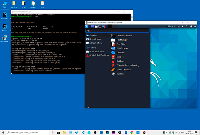200x135 pixels.
Task: Click Show Desktop icon in Kali panel
Action: pyautogui.click(x=92, y=26)
